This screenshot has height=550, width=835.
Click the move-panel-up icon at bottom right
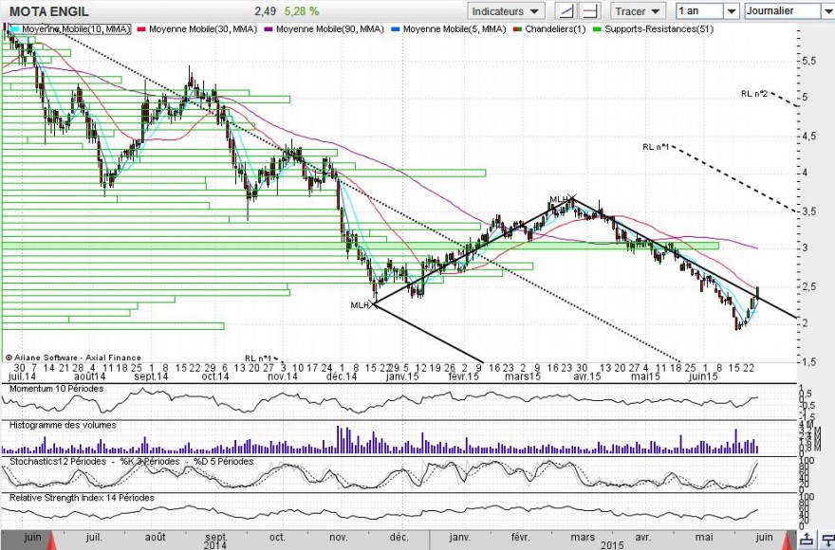coord(807,539)
